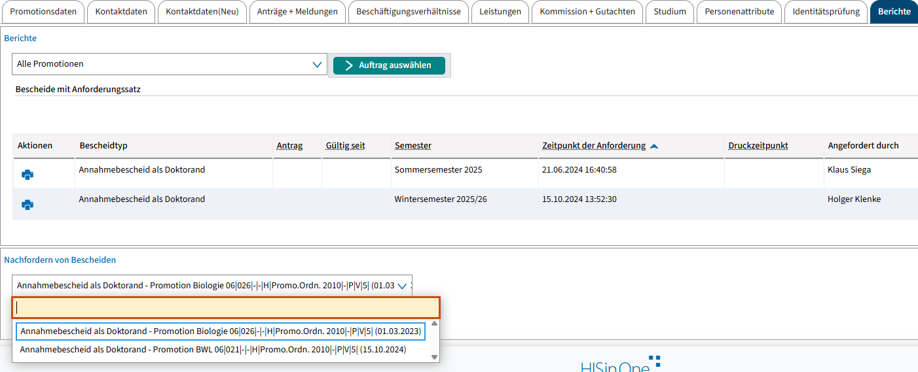Select Promotion BWL option in list

click(x=213, y=350)
